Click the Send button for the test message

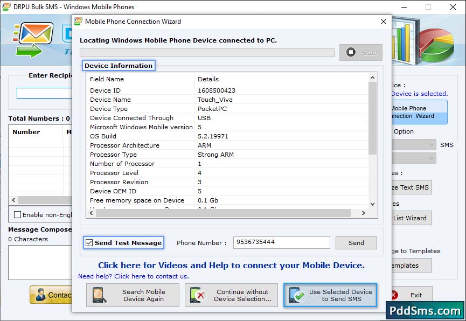356,243
